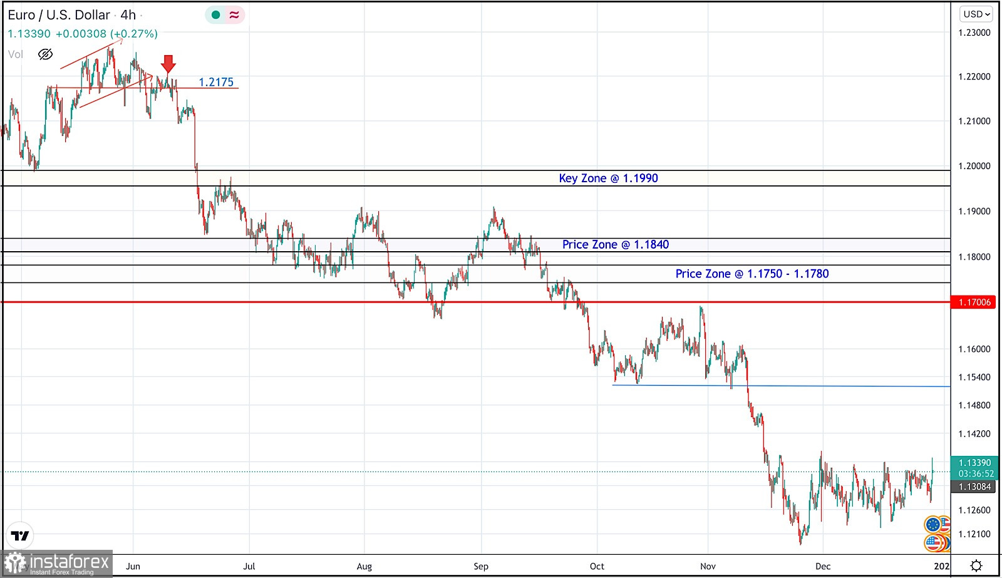The image size is (1002, 578).
Task: Select the Euro / U.S. Dollar symbol title
Action: pos(59,15)
